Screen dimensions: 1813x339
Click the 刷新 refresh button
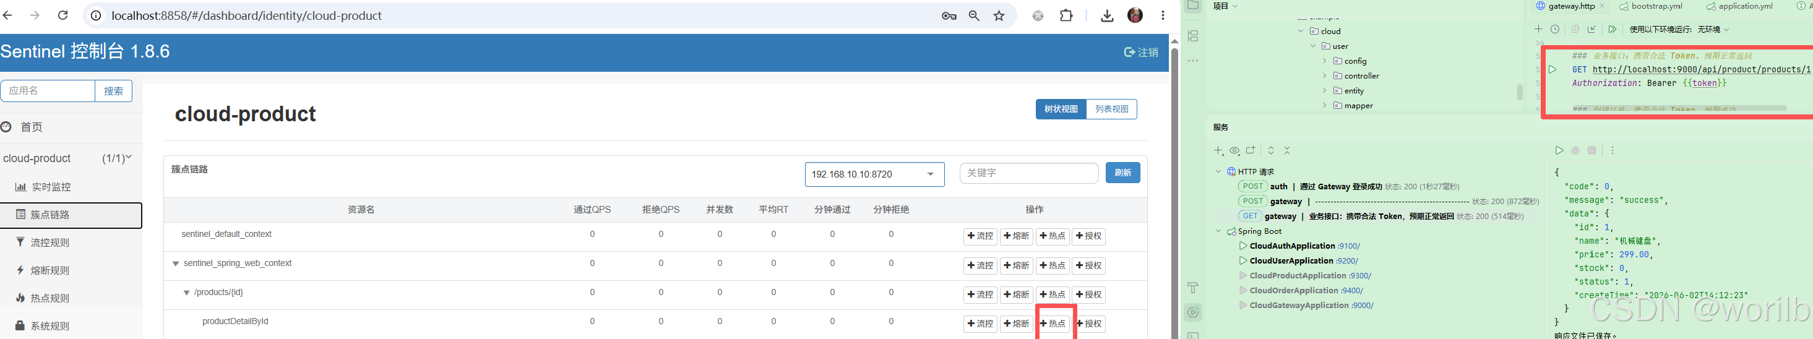[x=1122, y=173]
